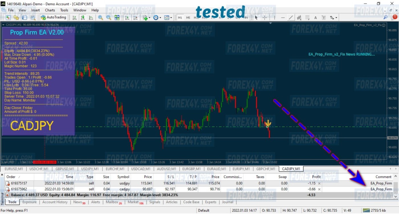This screenshot has height=214, width=399.
Task: Toggle the M1 timeframe button
Action: (180, 18)
